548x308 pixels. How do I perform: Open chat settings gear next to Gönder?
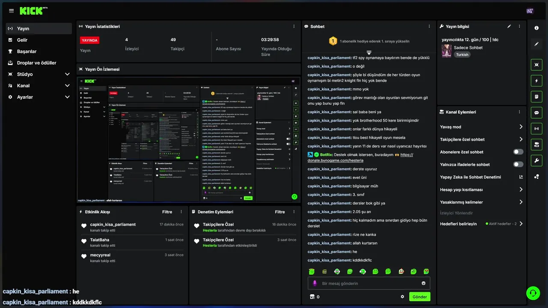click(402, 297)
